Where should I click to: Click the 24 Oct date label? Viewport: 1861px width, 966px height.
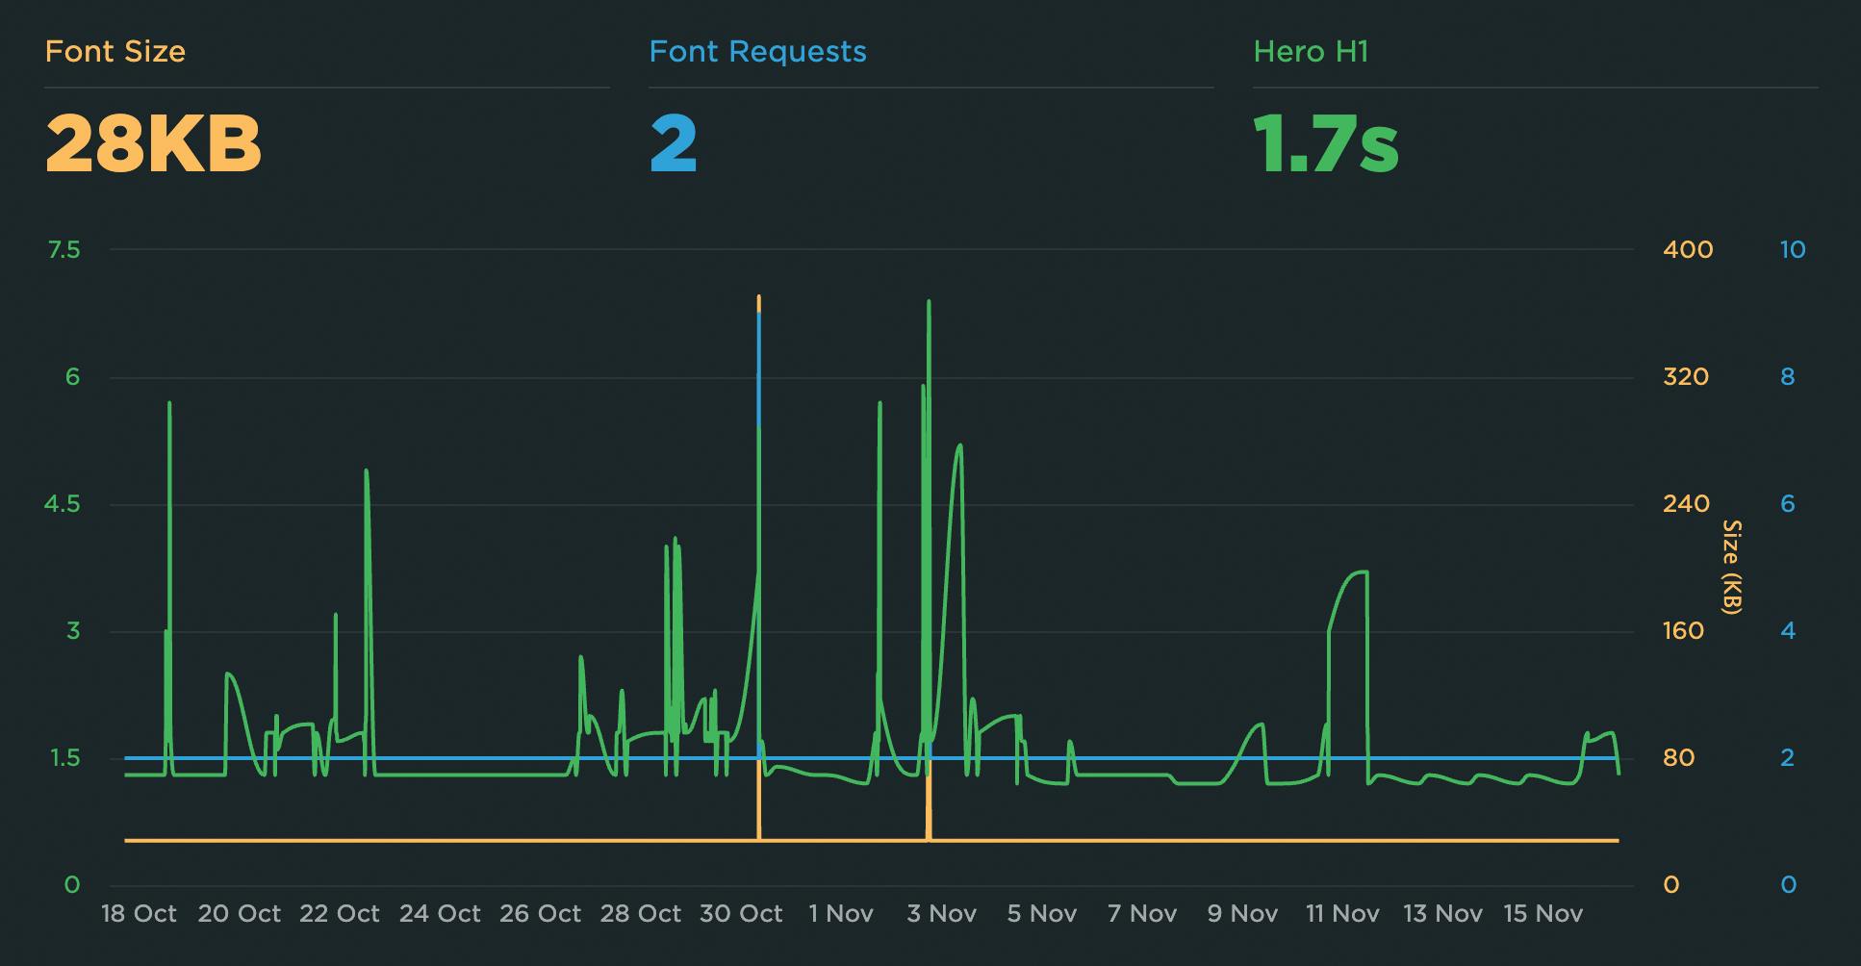coord(440,914)
